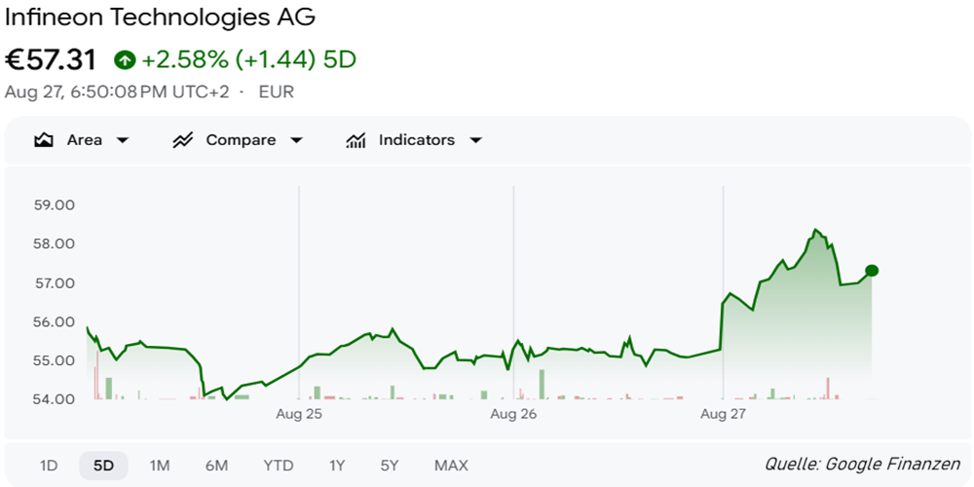This screenshot has width=974, height=487.
Task: Show the 5Y time range
Action: tap(390, 466)
